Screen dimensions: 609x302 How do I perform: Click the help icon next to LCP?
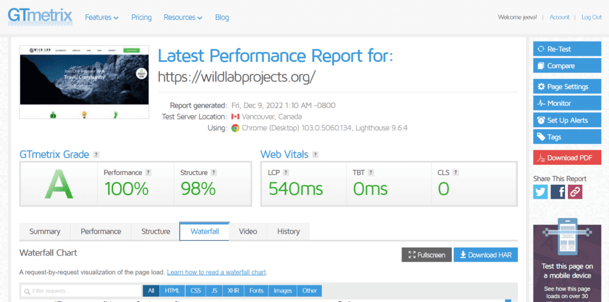[x=285, y=173]
